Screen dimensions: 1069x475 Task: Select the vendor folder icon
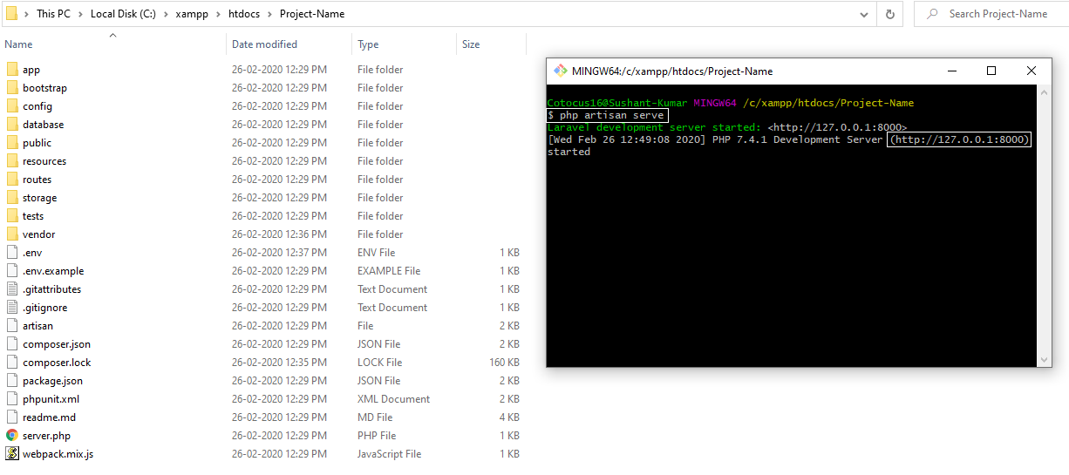tap(12, 234)
